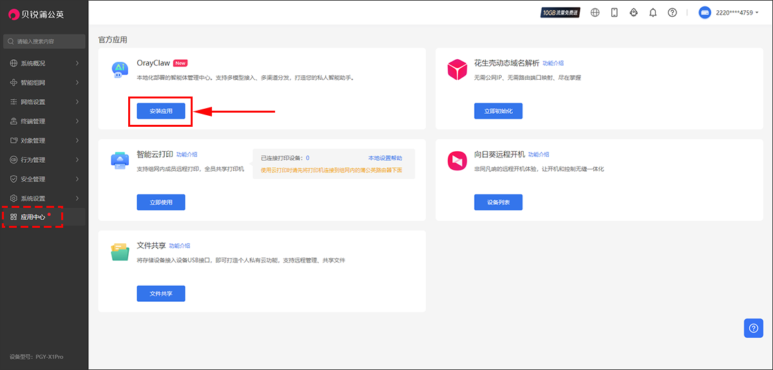The width and height of the screenshot is (773, 370).
Task: Click the 安装应用 button for OrayClaw
Action: pos(160,111)
